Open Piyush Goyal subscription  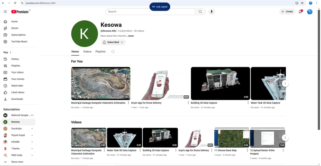click(x=19, y=135)
